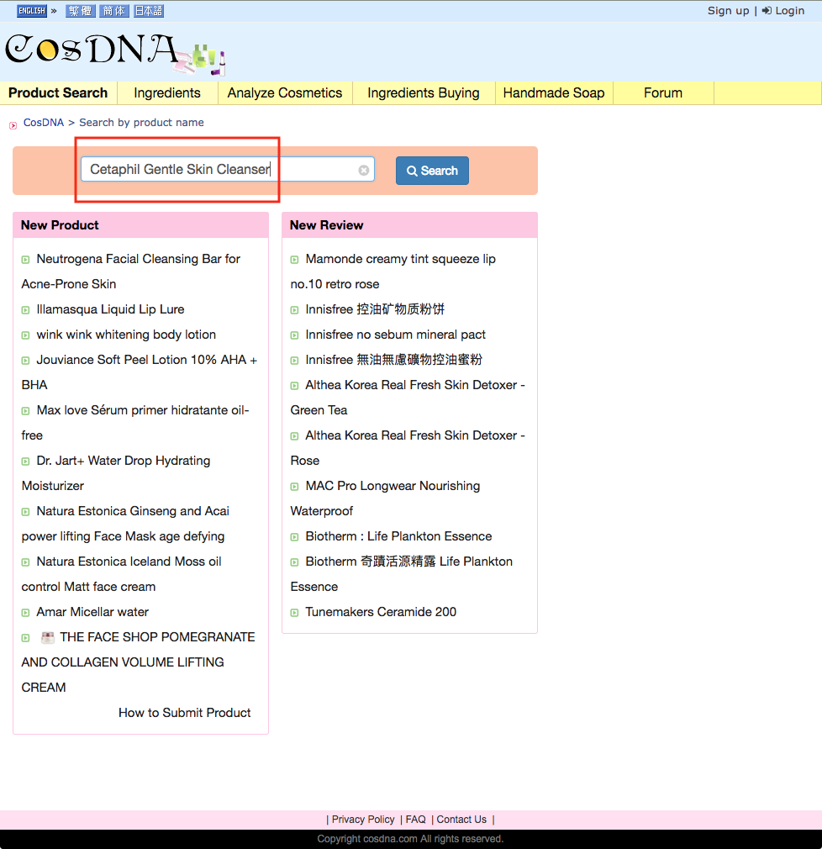Screen dimensions: 822x849
Task: Click the New Review panel heading
Action: (326, 225)
